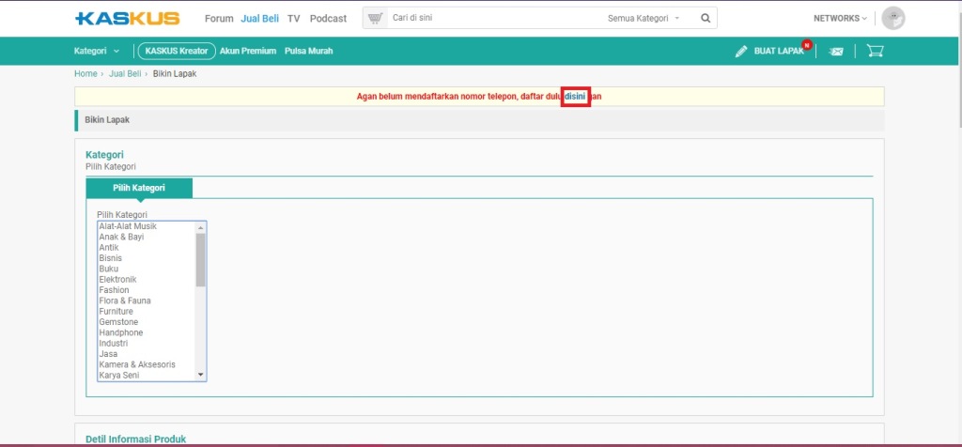Select the Industri category

pyautogui.click(x=147, y=344)
